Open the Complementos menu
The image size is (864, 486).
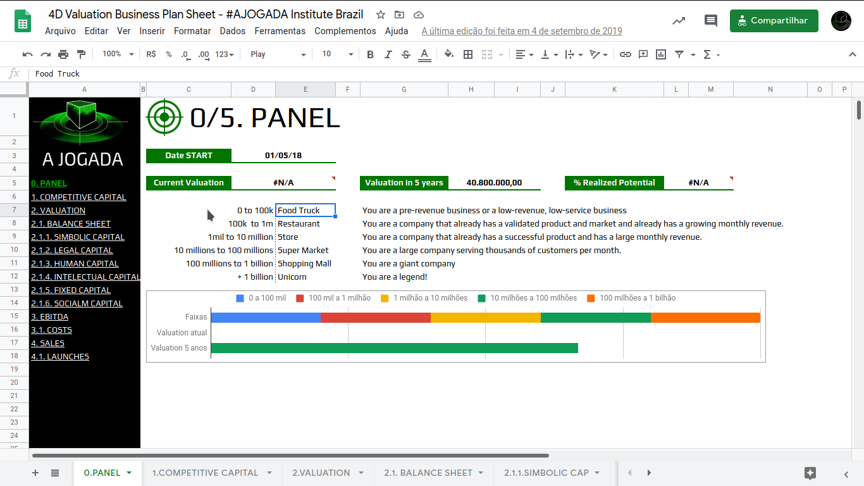coord(345,31)
